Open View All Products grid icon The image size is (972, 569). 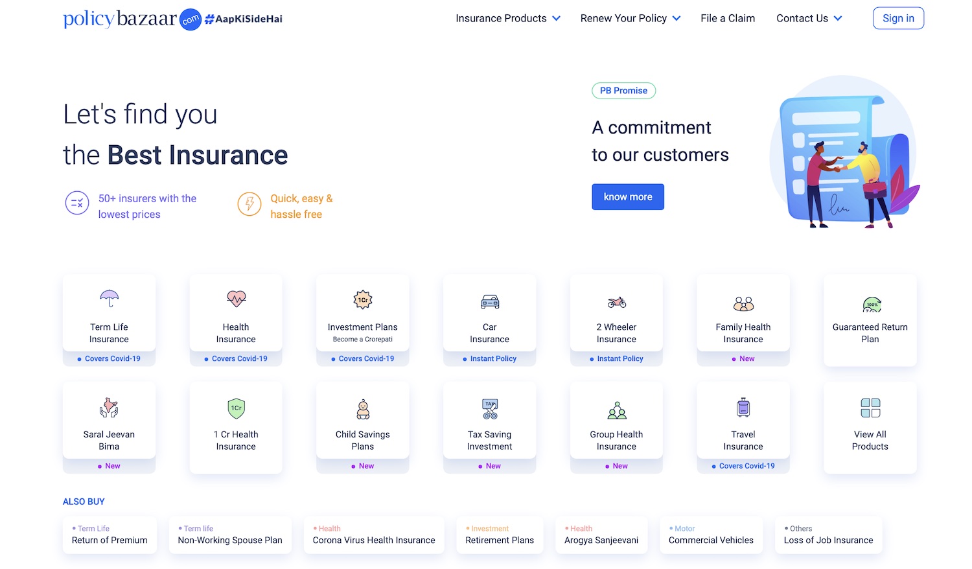pos(870,408)
